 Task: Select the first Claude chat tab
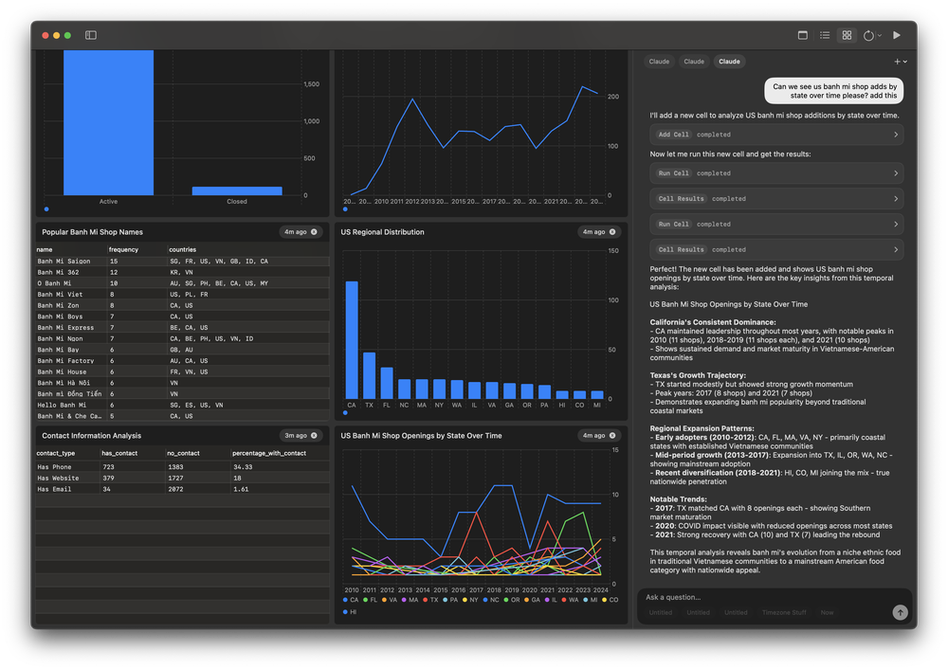pyautogui.click(x=659, y=62)
